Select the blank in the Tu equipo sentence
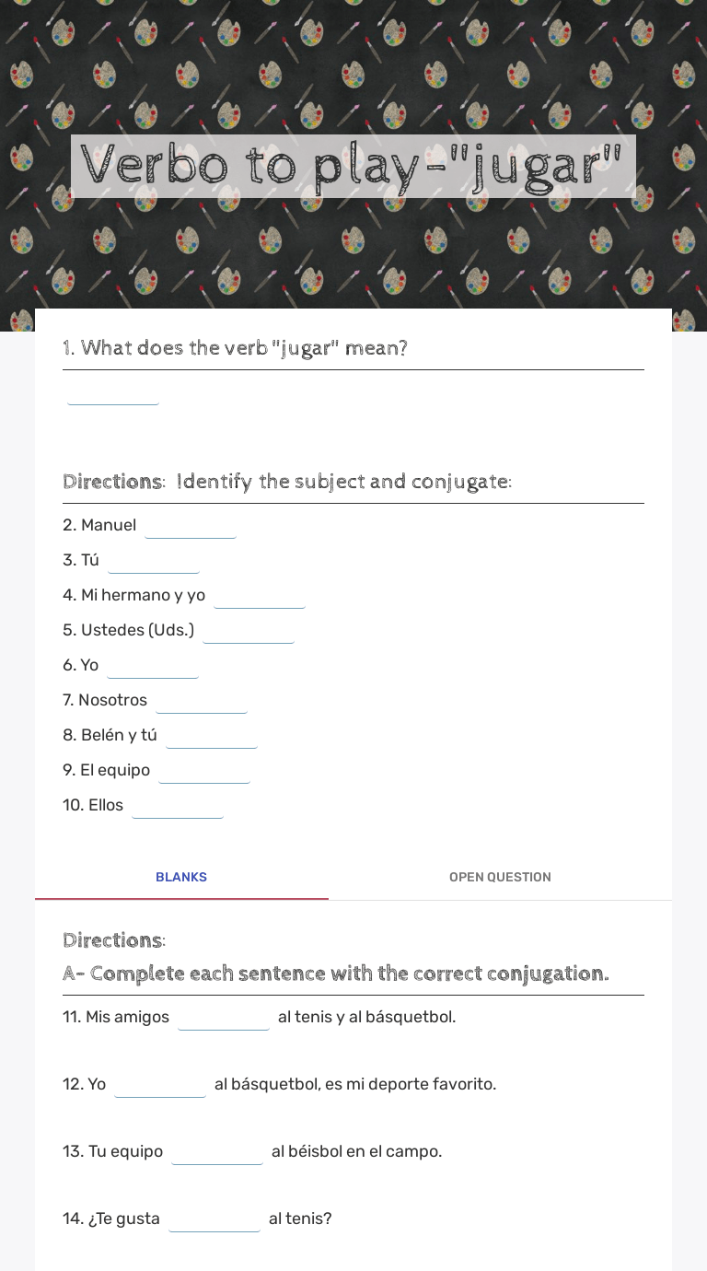 click(x=217, y=1151)
